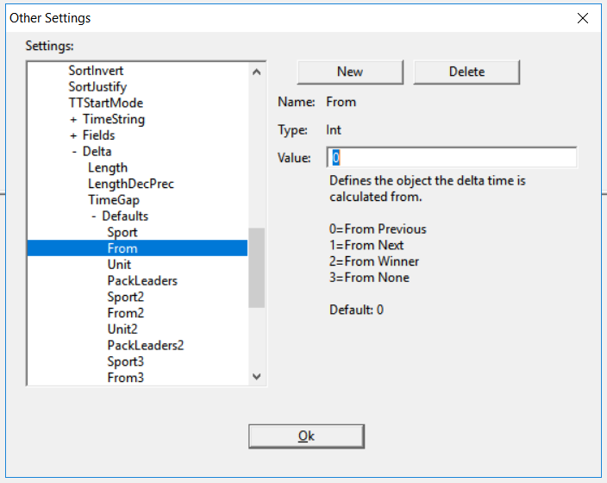Click the settings list scroll up arrow
This screenshot has height=483, width=607.
pyautogui.click(x=256, y=72)
